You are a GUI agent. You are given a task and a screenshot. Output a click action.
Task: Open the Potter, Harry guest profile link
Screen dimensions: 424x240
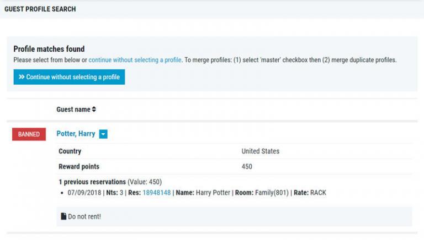(76, 134)
